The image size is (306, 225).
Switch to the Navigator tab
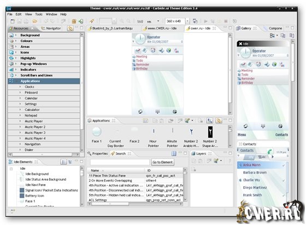click(x=51, y=28)
